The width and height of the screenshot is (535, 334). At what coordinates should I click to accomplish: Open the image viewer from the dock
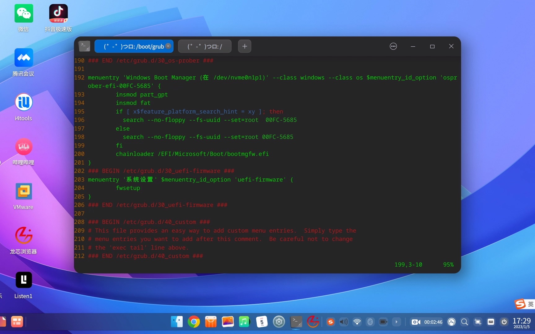coord(228,322)
